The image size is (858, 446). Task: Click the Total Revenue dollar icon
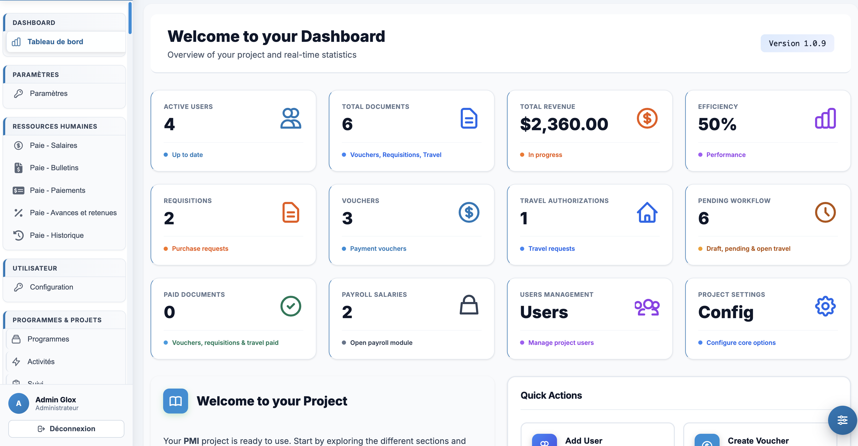pos(647,118)
